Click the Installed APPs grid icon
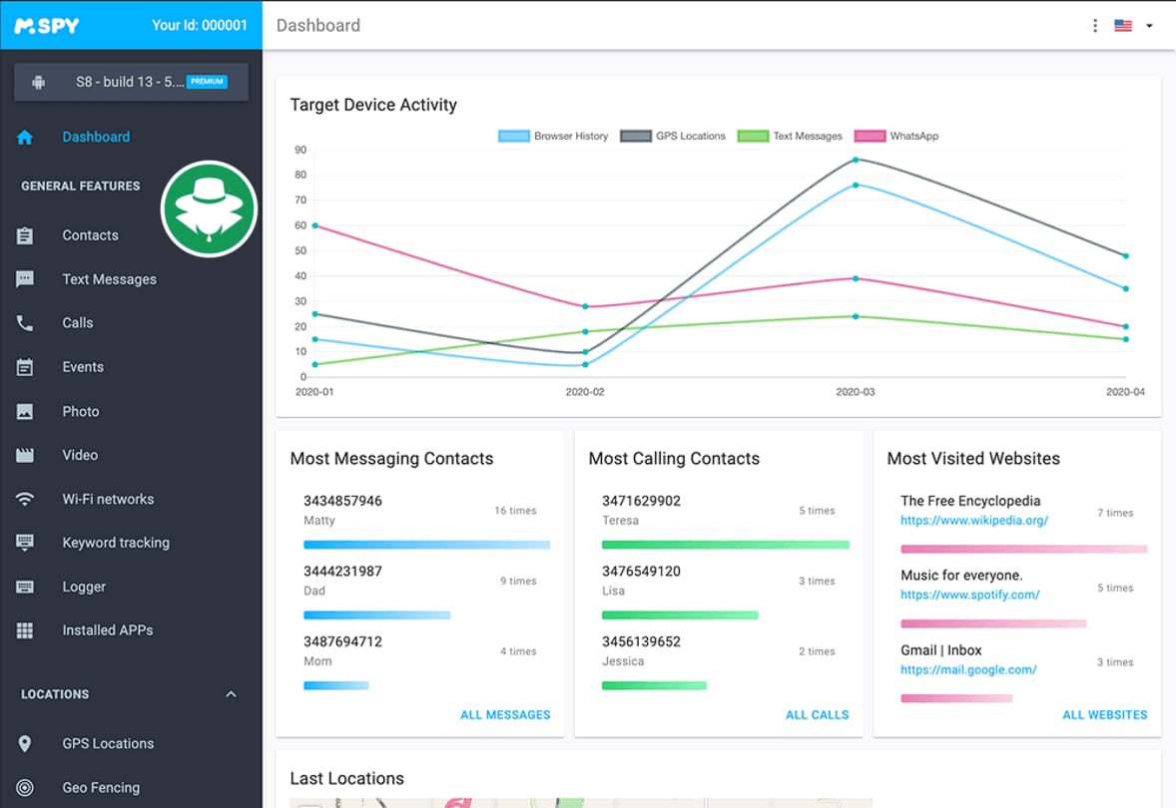This screenshot has height=808, width=1176. 25,630
